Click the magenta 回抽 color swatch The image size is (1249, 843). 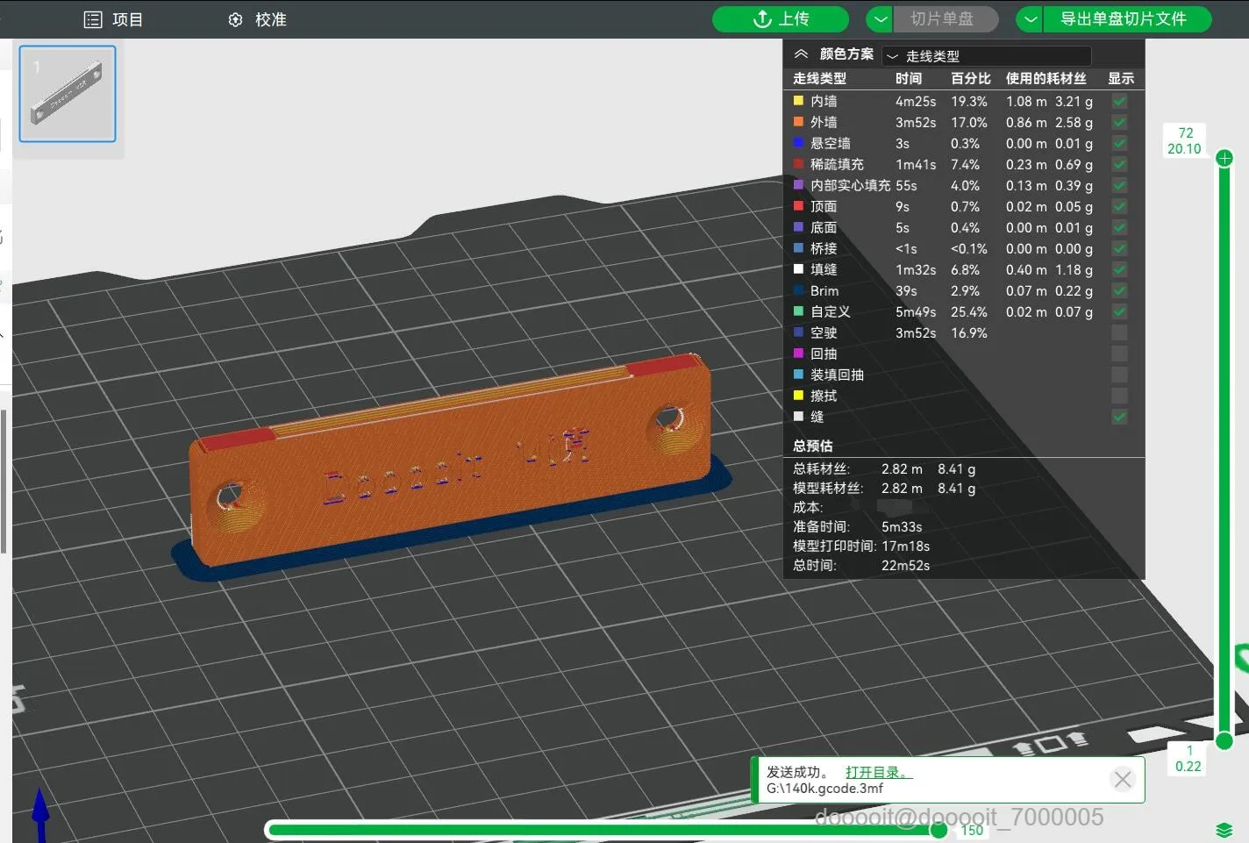pos(798,354)
